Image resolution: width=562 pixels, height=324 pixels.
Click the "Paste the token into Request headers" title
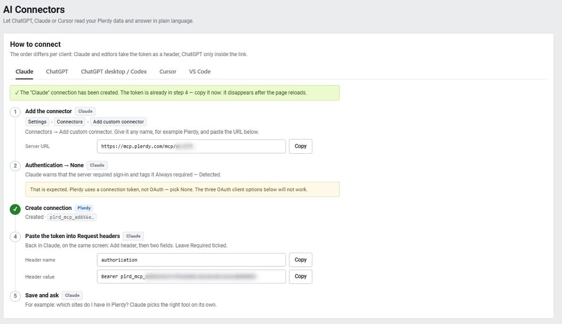pos(73,236)
